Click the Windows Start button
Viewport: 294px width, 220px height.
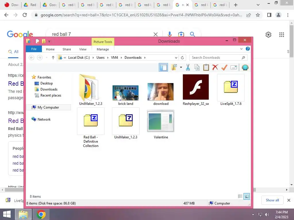click(x=7, y=214)
